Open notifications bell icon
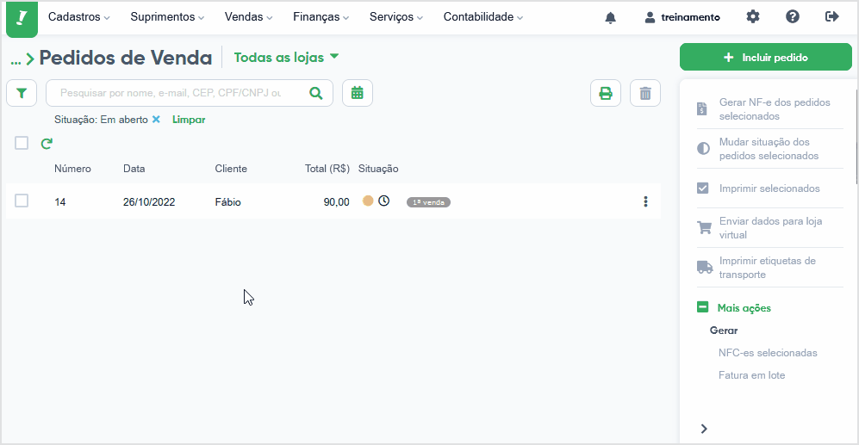The width and height of the screenshot is (859, 445). point(610,17)
